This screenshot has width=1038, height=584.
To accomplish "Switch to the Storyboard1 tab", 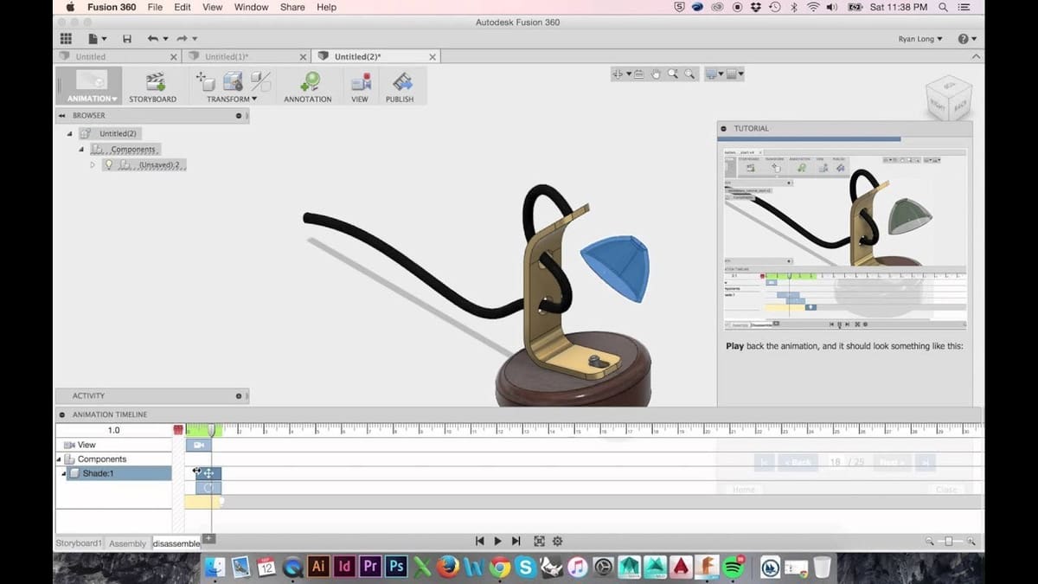I will click(79, 543).
